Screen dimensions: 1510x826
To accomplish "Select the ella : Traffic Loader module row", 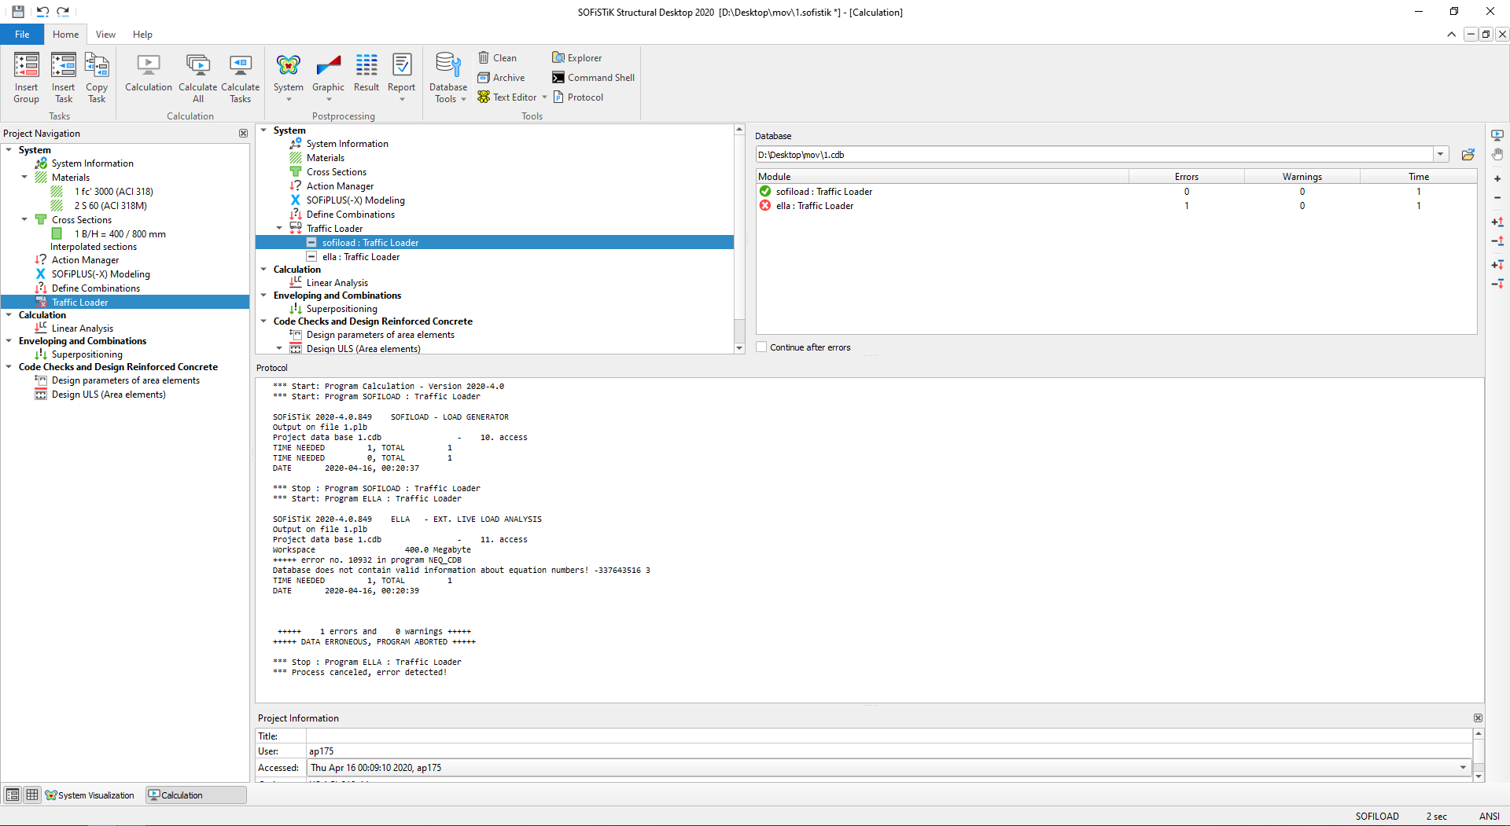I will pos(1116,205).
